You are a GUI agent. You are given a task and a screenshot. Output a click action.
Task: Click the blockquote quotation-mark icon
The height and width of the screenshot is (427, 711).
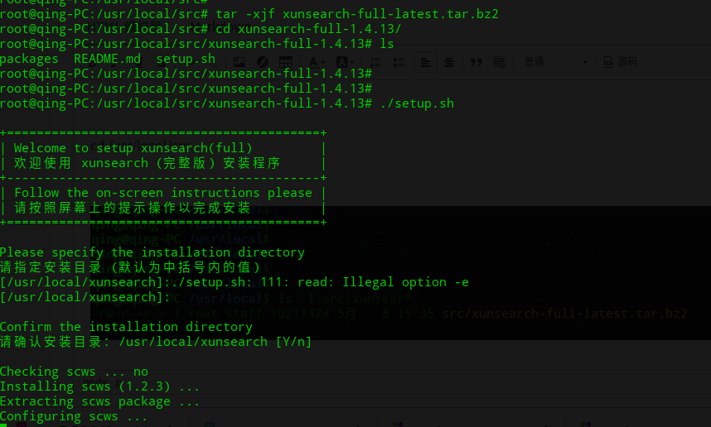pos(476,62)
